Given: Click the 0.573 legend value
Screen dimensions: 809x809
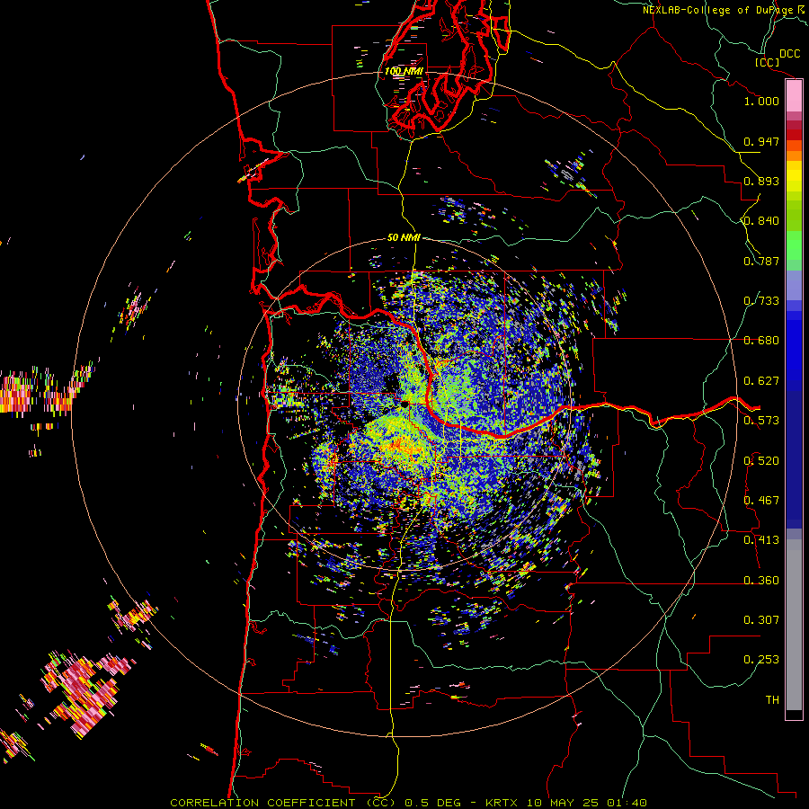Looking at the screenshot, I should 761,421.
